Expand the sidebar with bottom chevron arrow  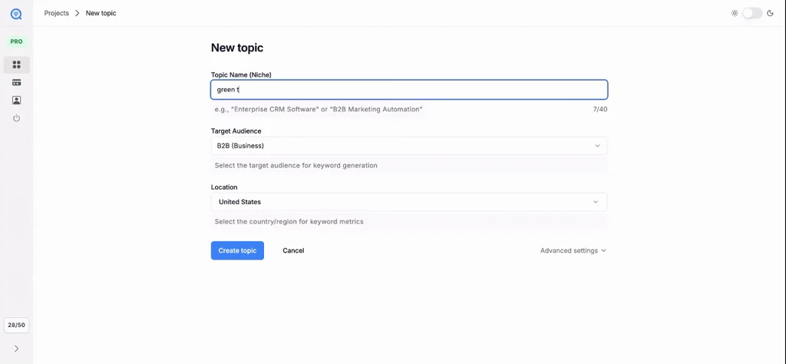click(x=17, y=349)
